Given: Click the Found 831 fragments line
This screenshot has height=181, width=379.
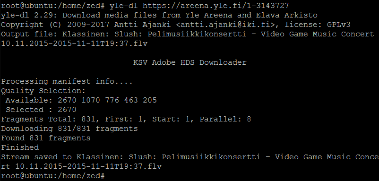Looking at the screenshot, I should pos(46,138).
